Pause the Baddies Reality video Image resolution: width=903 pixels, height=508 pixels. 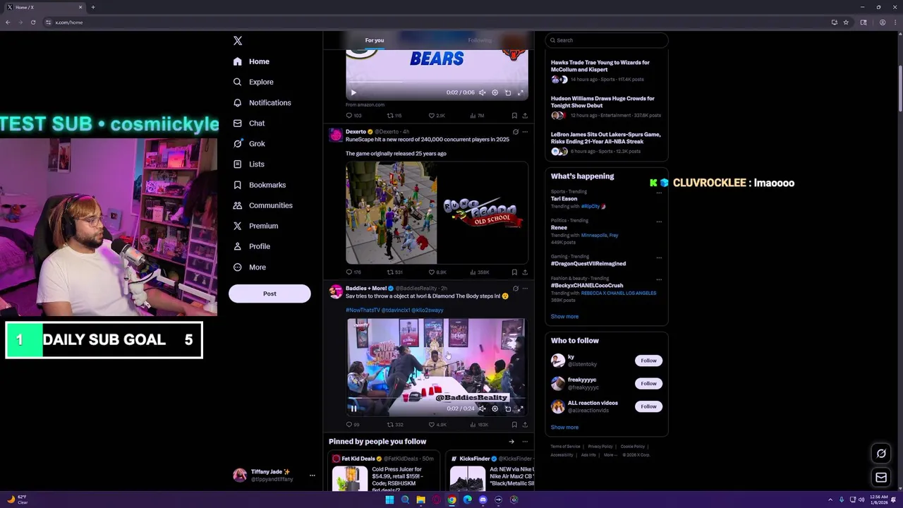coord(353,409)
